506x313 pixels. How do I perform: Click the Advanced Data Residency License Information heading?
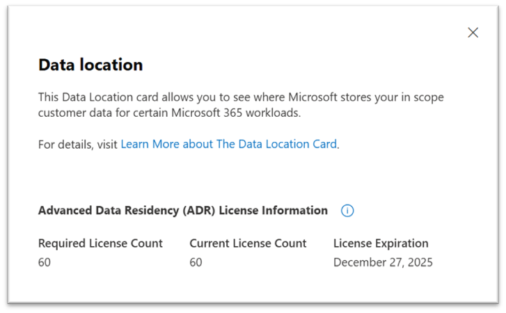(183, 211)
